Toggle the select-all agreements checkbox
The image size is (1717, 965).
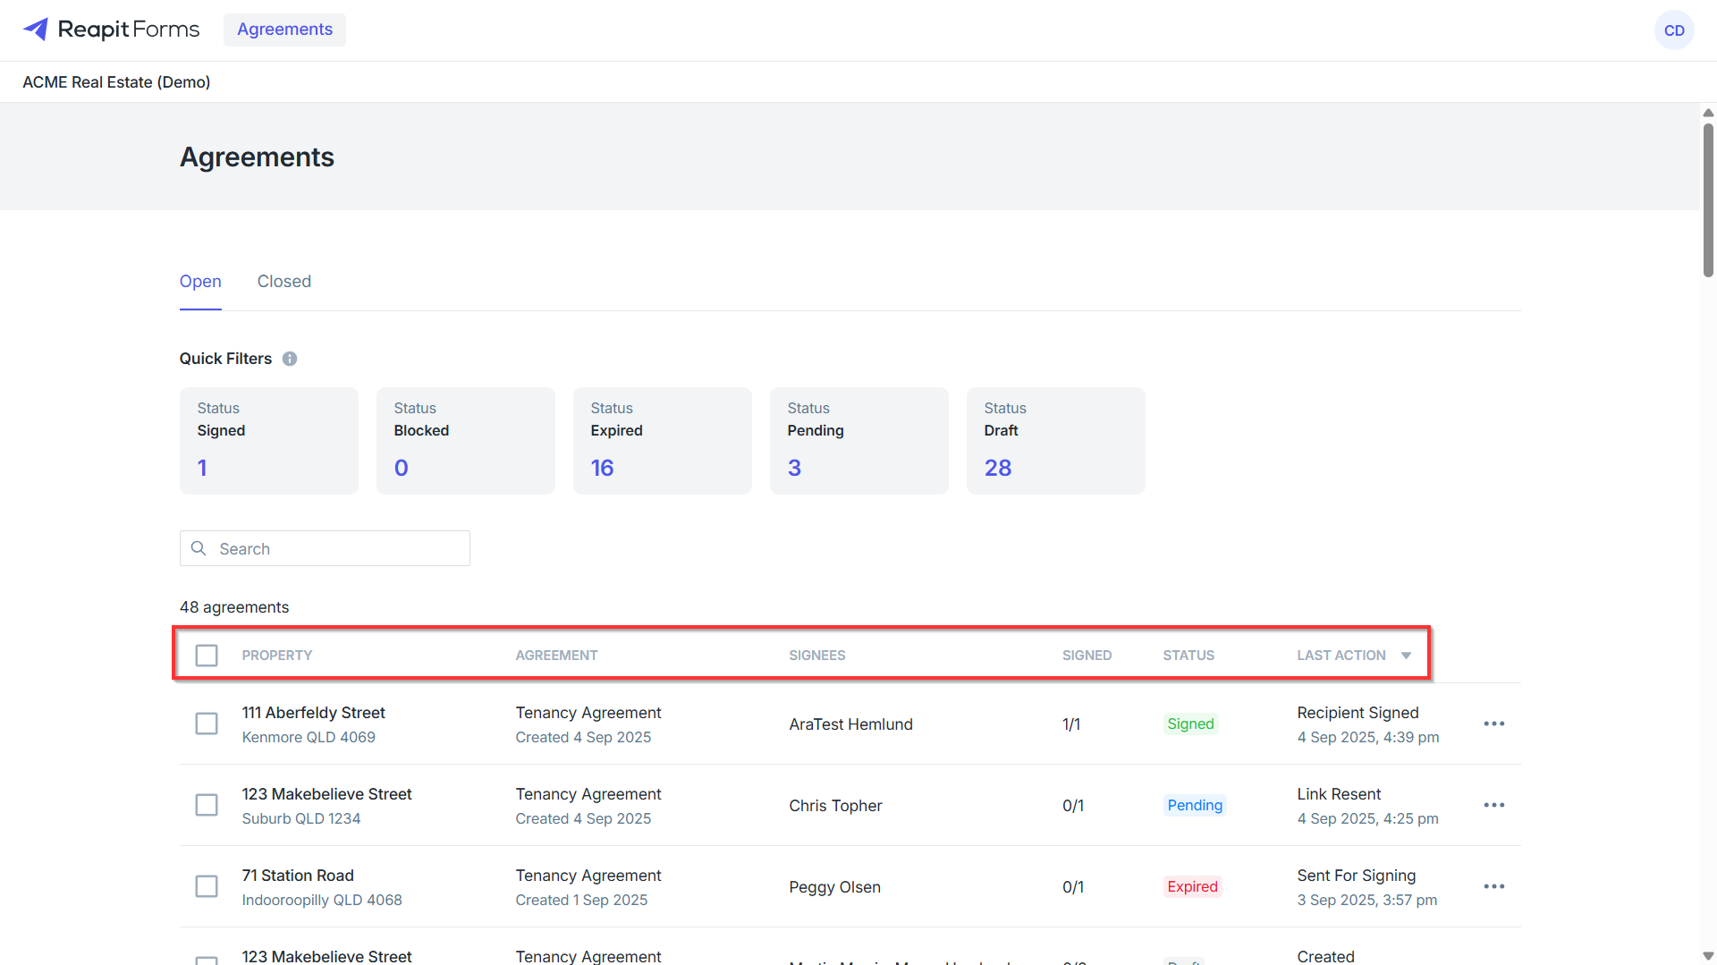(x=207, y=656)
